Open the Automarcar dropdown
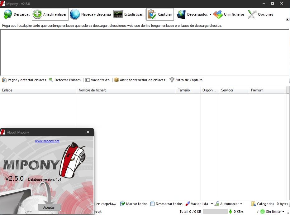This screenshot has width=290, height=215. 229,204
